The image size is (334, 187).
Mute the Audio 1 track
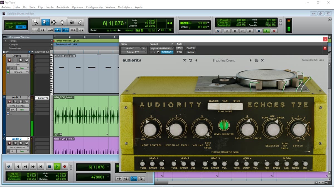click(x=26, y=102)
